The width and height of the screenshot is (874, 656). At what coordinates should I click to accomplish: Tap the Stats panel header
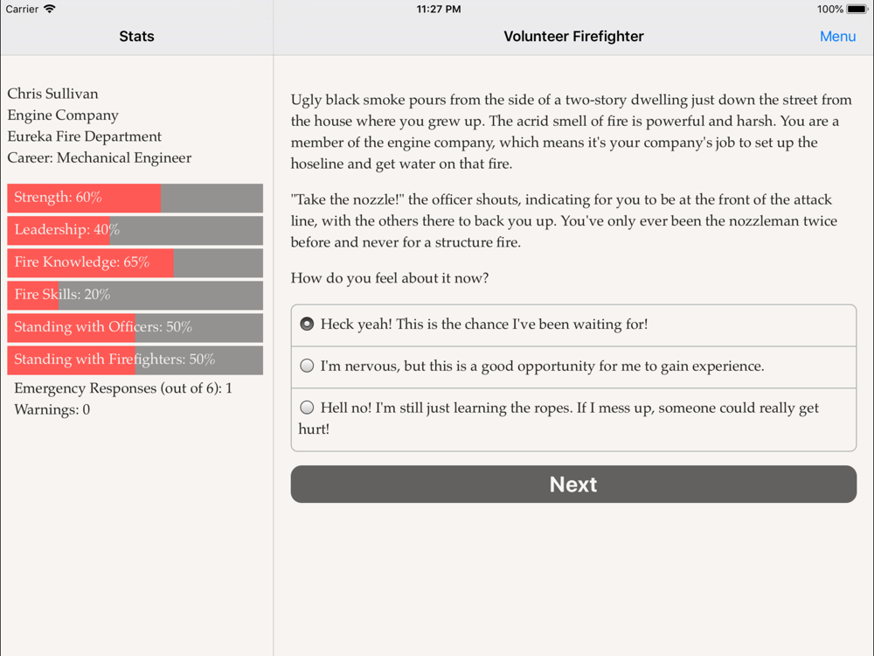tap(136, 37)
